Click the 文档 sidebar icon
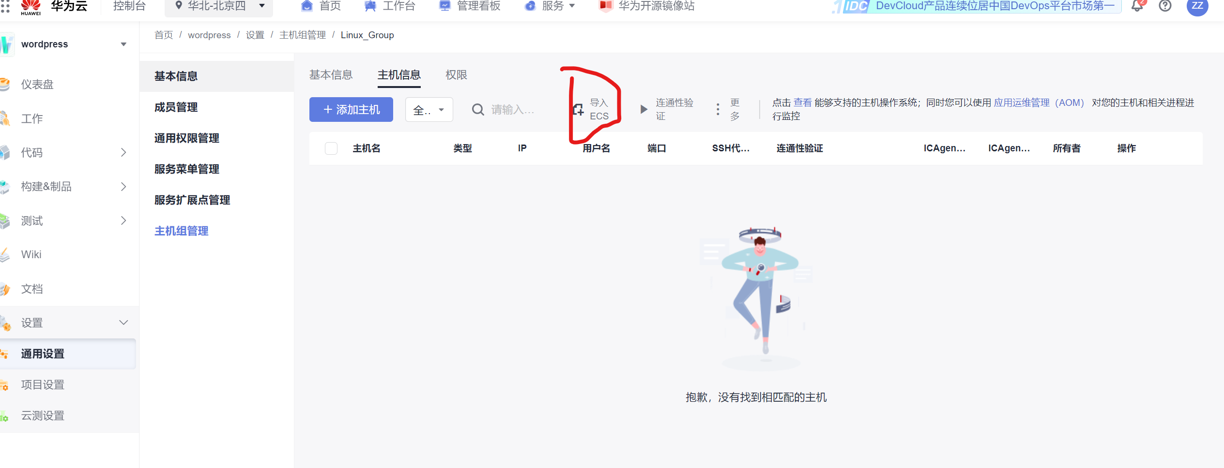The height and width of the screenshot is (468, 1224). (x=5, y=289)
